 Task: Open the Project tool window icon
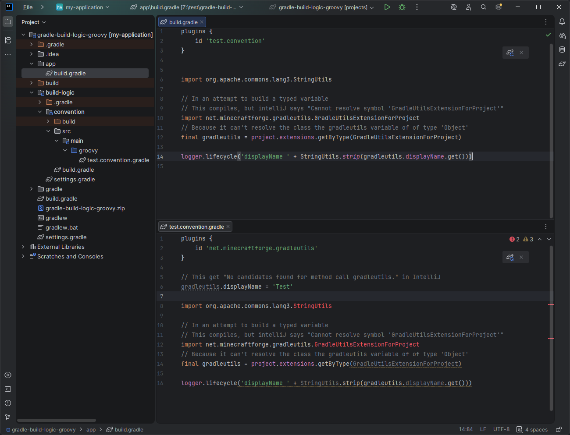point(8,21)
